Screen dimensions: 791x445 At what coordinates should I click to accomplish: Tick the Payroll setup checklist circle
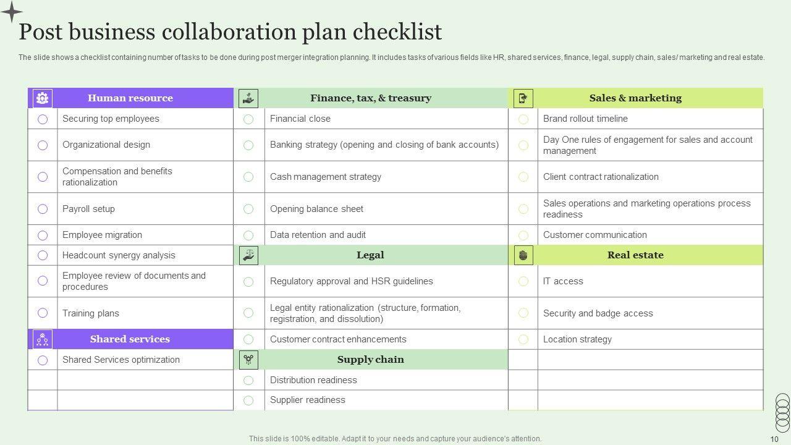pos(43,209)
